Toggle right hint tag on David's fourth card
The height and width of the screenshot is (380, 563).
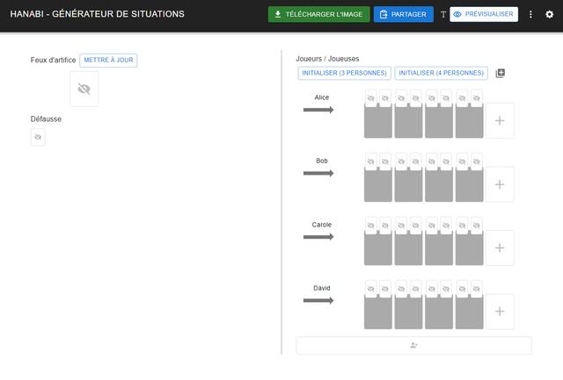pyautogui.click(x=477, y=289)
